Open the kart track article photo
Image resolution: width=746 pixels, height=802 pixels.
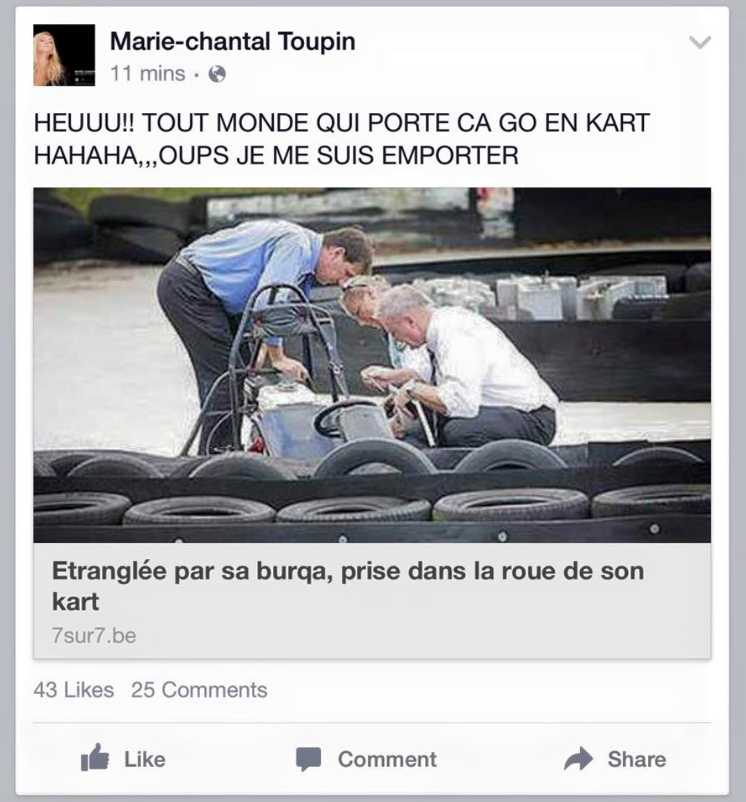point(372,365)
